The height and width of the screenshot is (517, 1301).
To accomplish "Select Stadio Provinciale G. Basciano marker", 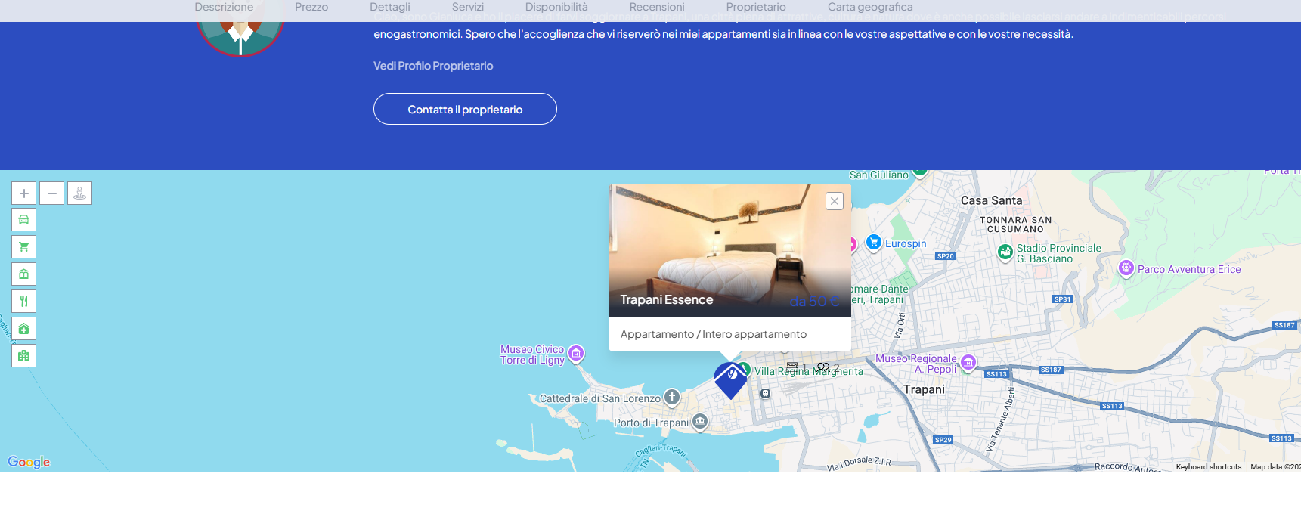I will [x=1005, y=252].
